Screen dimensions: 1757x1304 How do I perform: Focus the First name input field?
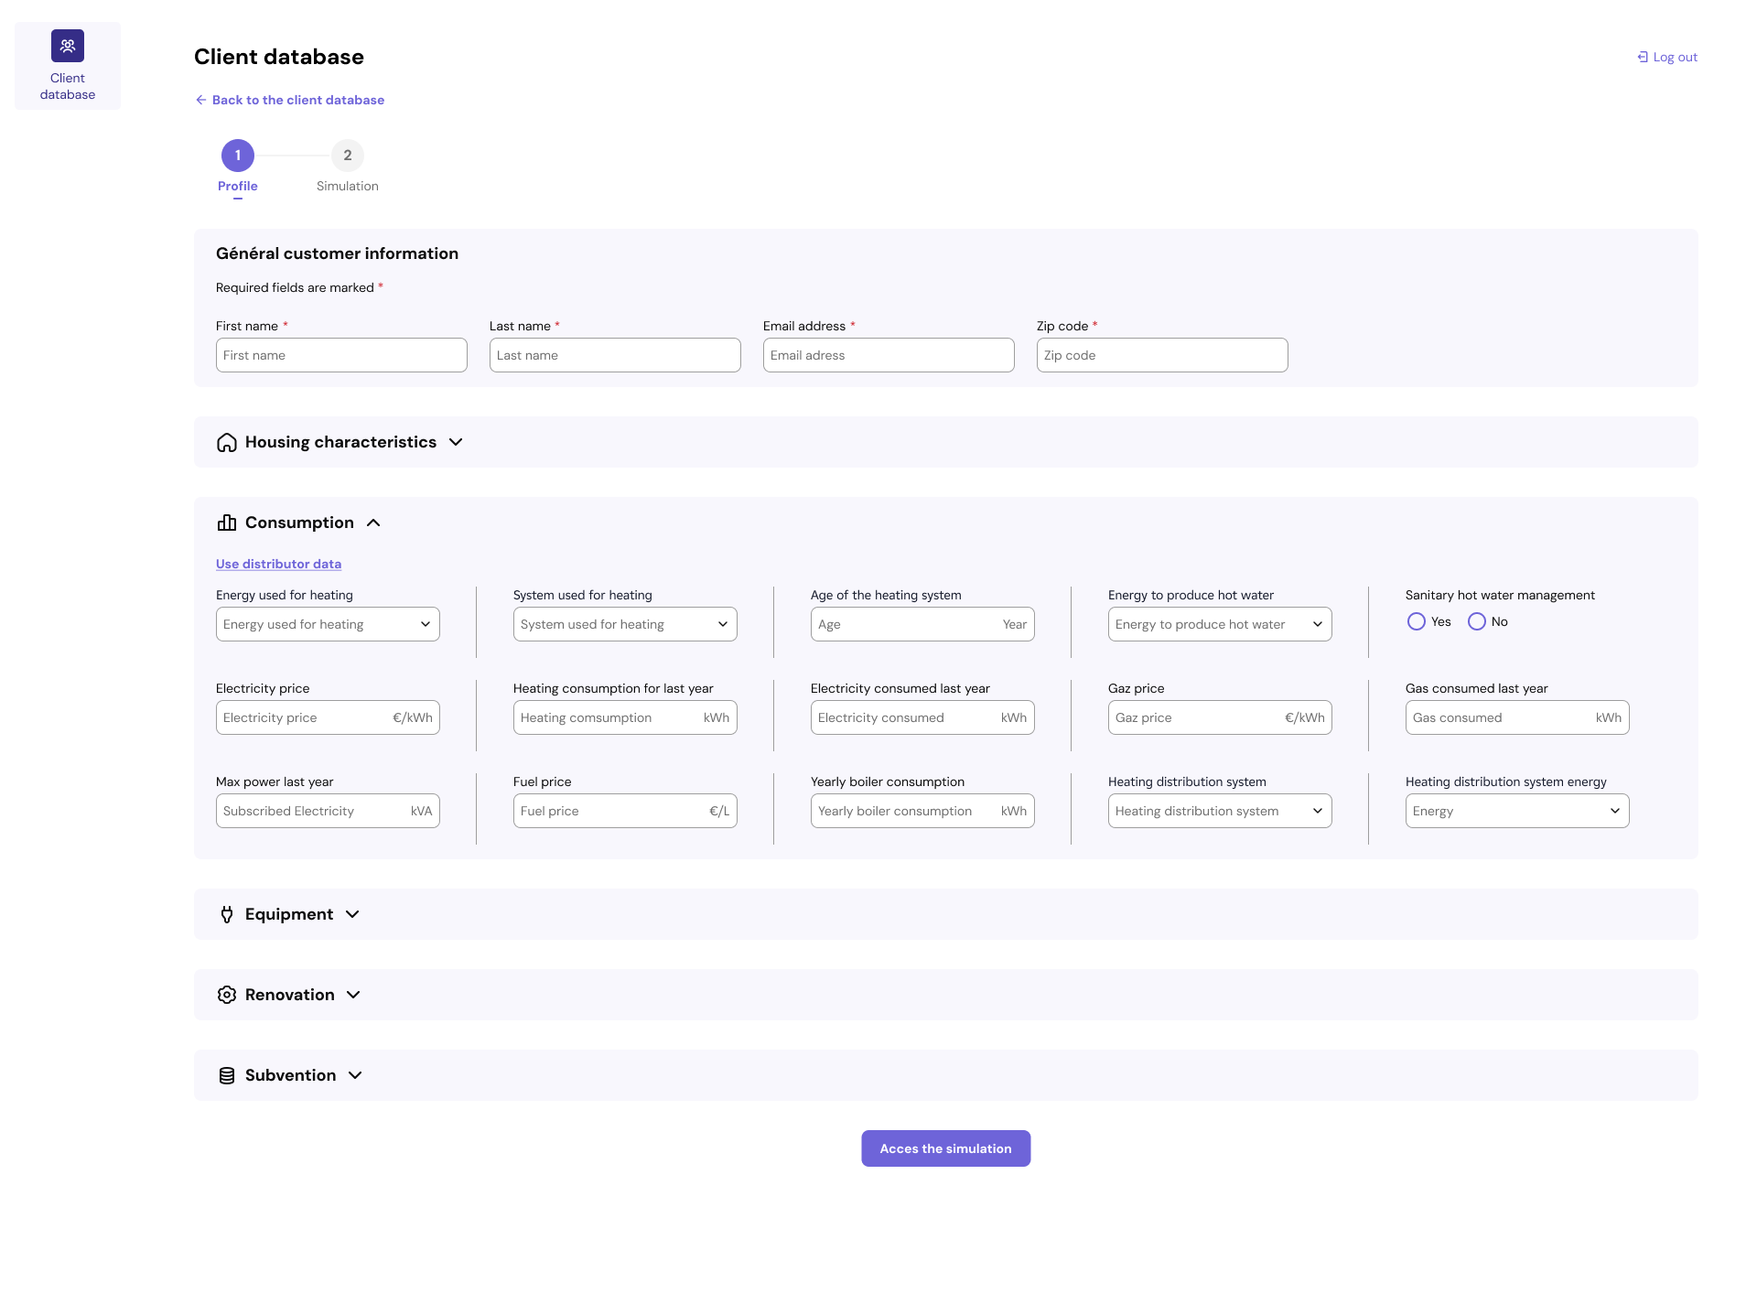click(341, 355)
